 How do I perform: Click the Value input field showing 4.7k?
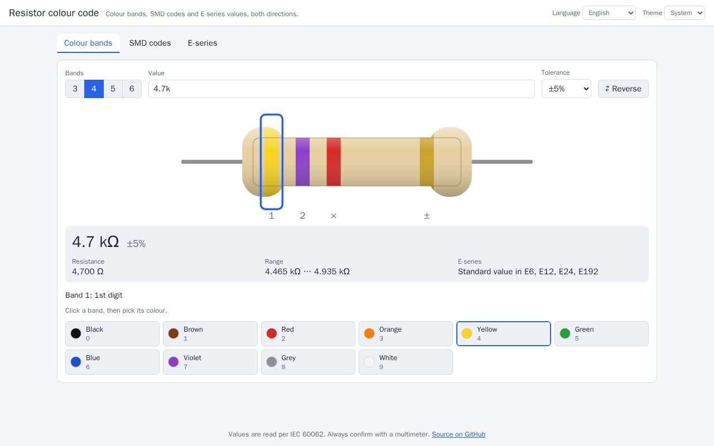(x=341, y=89)
